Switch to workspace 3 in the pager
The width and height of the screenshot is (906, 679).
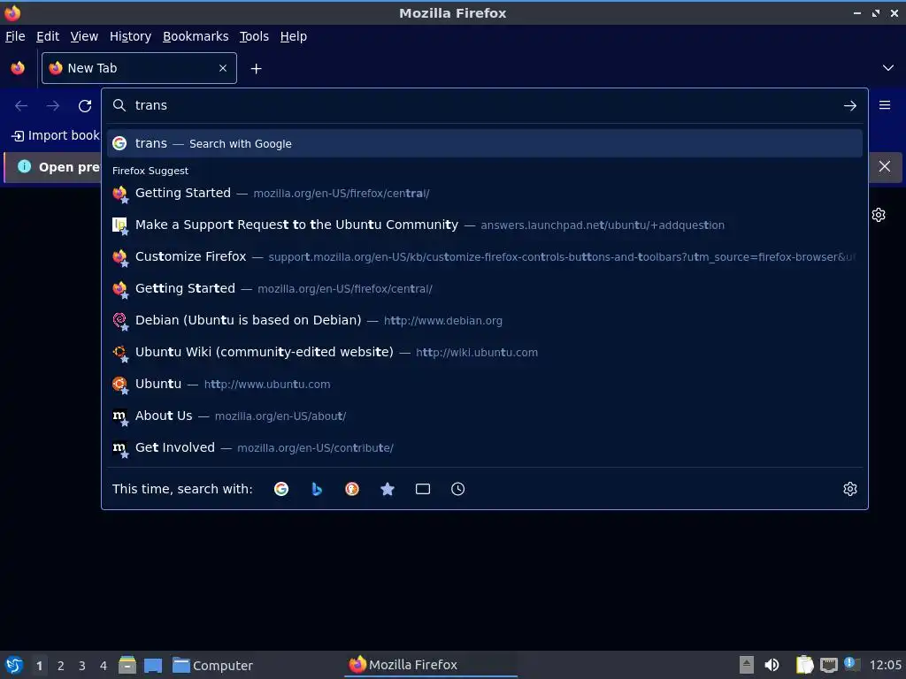pos(82,666)
